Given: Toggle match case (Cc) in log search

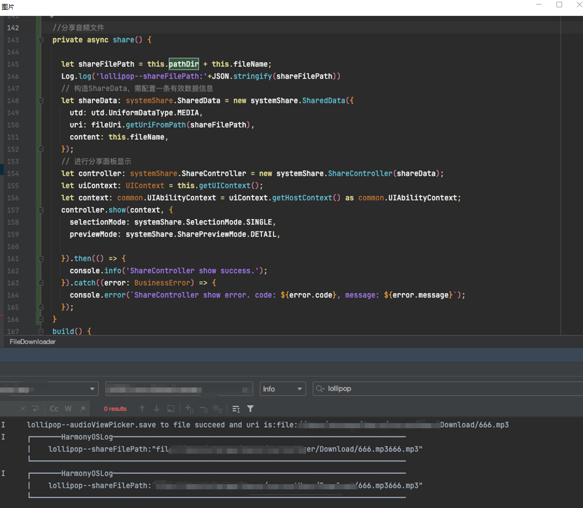Looking at the screenshot, I should [x=54, y=408].
